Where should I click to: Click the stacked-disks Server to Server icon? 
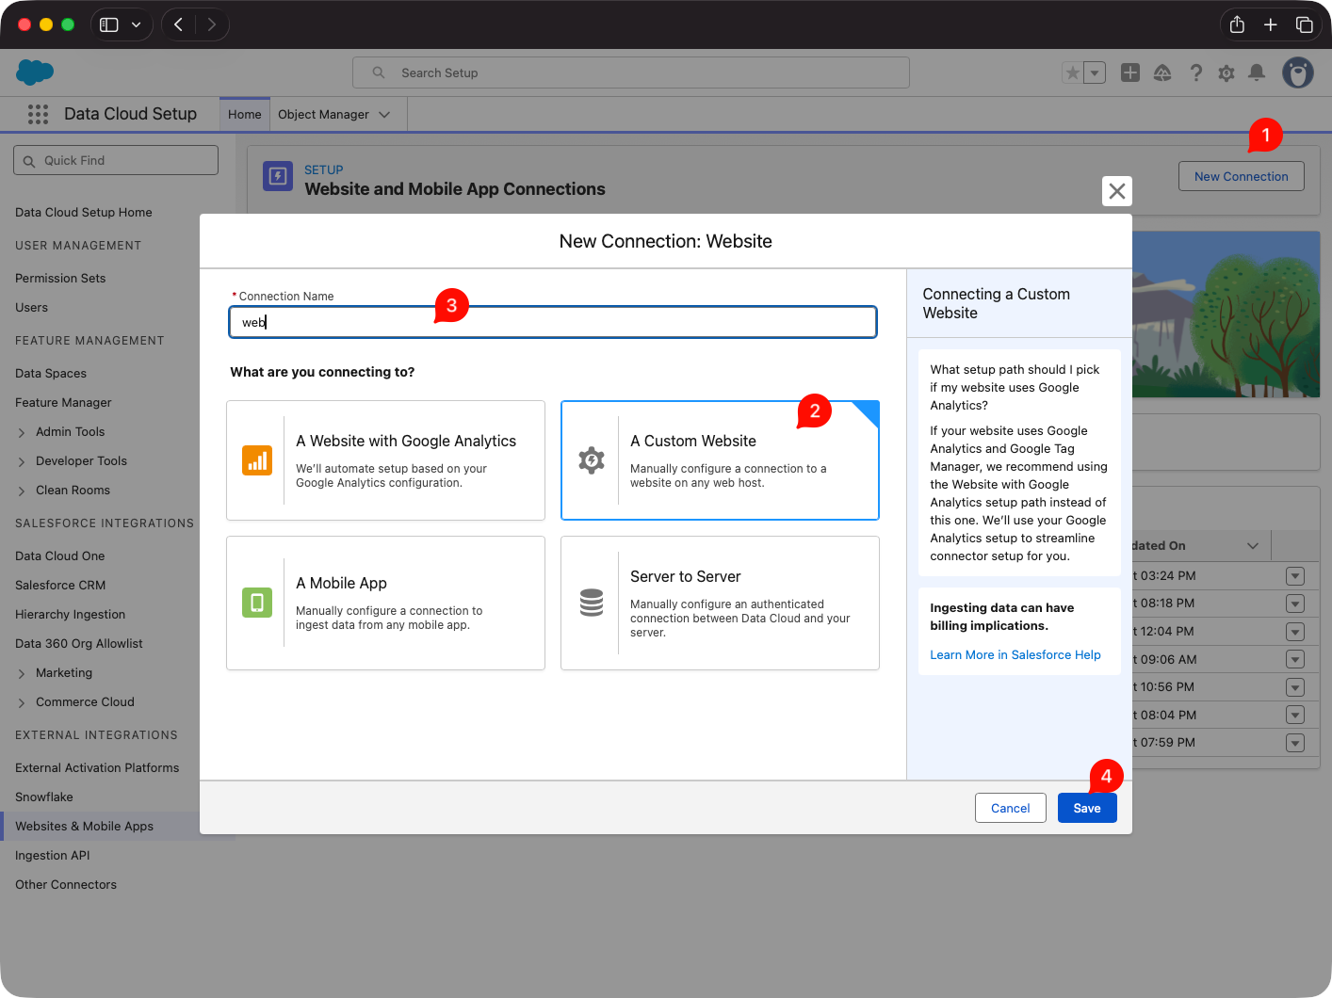coord(591,603)
